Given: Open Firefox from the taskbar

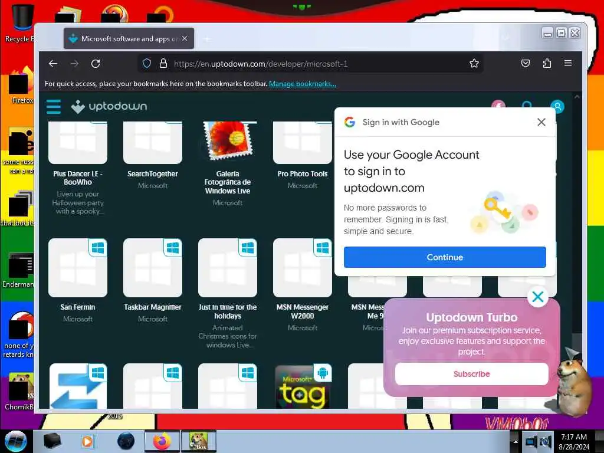Looking at the screenshot, I should 162,441.
